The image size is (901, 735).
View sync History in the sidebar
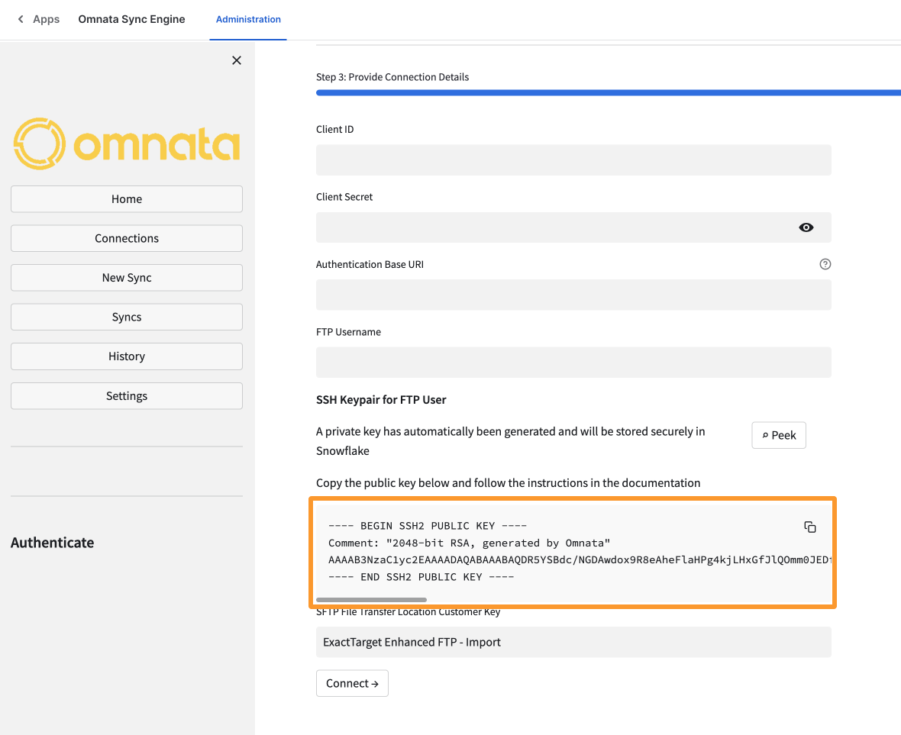coord(127,356)
